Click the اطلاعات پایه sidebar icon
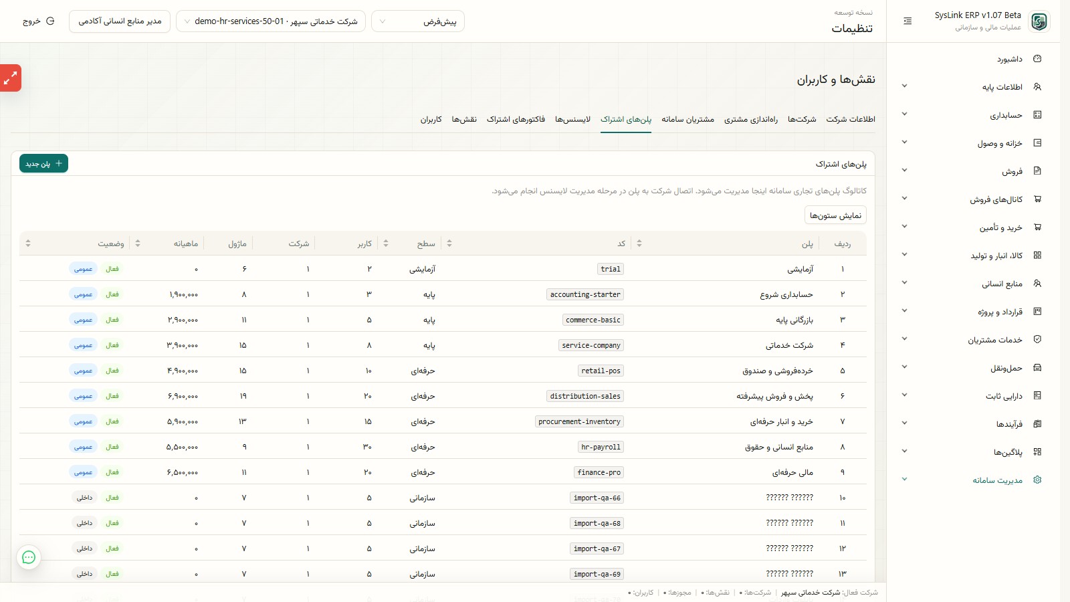 tap(1037, 87)
